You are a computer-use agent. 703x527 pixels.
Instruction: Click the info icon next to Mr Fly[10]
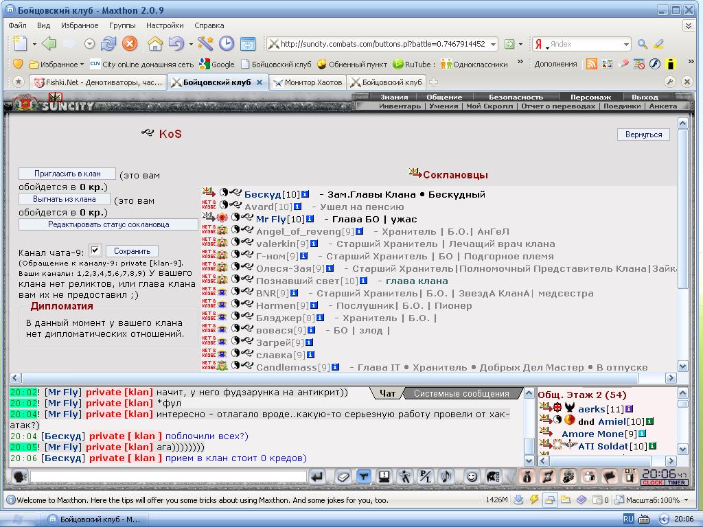(x=310, y=219)
